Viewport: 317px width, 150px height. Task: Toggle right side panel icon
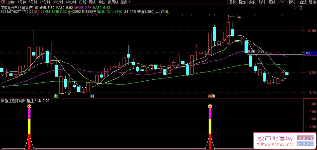[x=301, y=8]
